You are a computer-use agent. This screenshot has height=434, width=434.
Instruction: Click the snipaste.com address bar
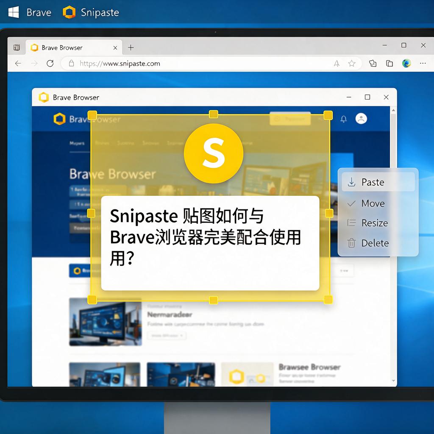coord(211,64)
